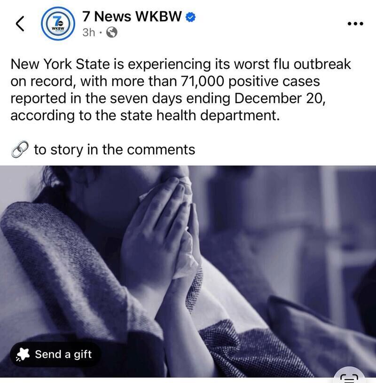Tap the 'New York State' opening words
The image size is (376, 383).
(x=60, y=64)
